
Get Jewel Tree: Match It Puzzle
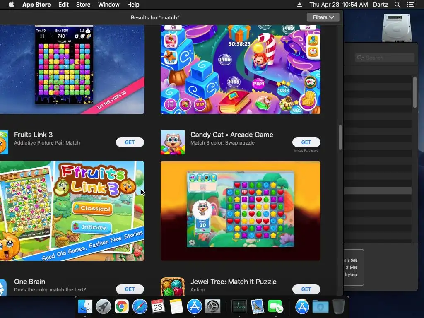(306, 289)
